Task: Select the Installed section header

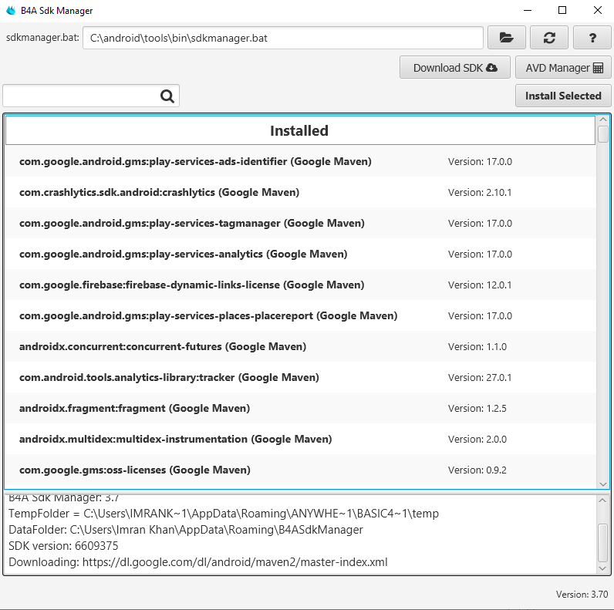Action: (300, 130)
